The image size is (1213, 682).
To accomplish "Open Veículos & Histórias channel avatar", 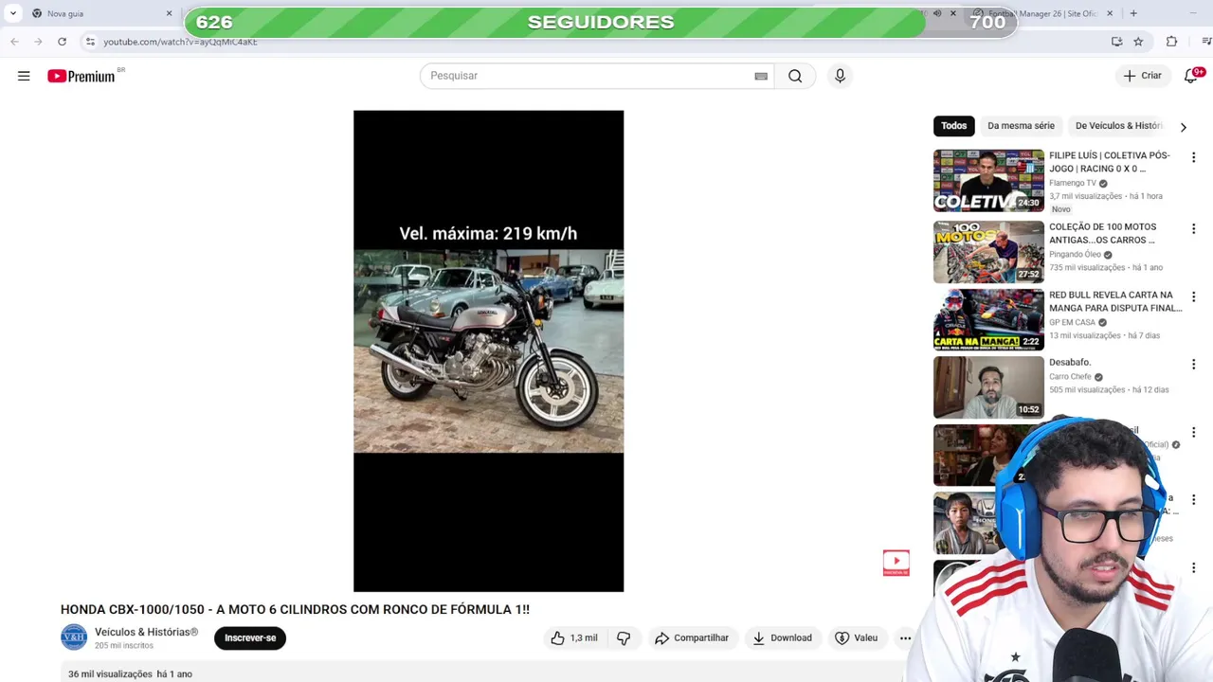I will (x=74, y=637).
